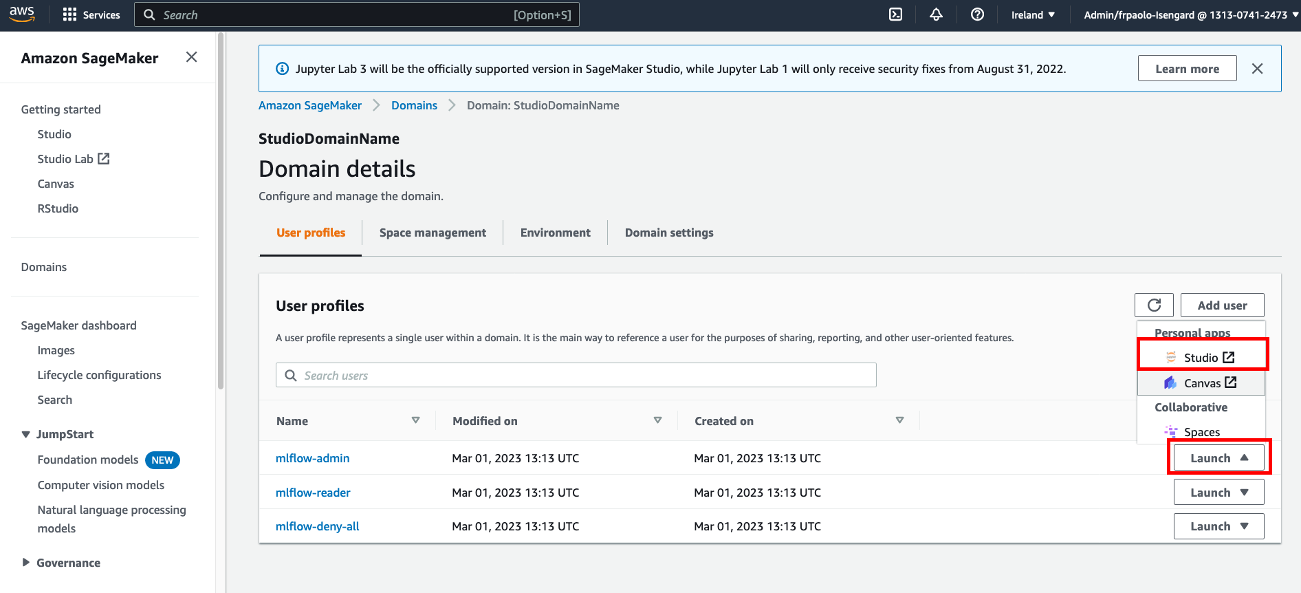This screenshot has height=593, width=1301.
Task: Click the magnifier icon in Search users
Action: coord(291,376)
